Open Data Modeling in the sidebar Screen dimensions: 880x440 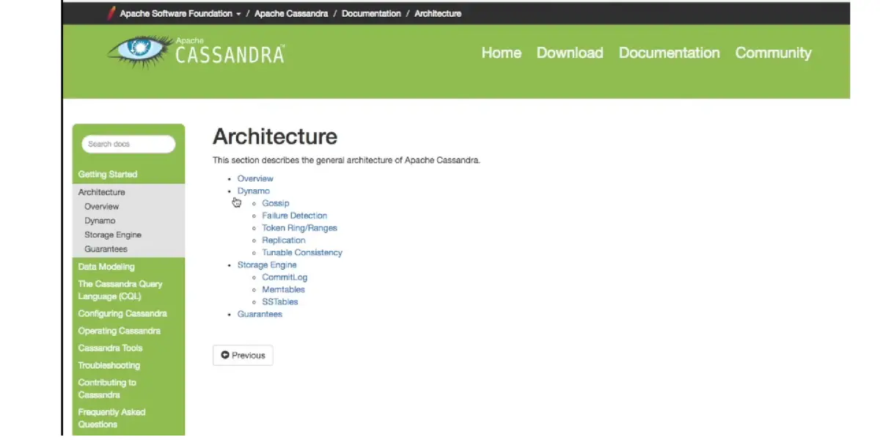click(x=106, y=267)
